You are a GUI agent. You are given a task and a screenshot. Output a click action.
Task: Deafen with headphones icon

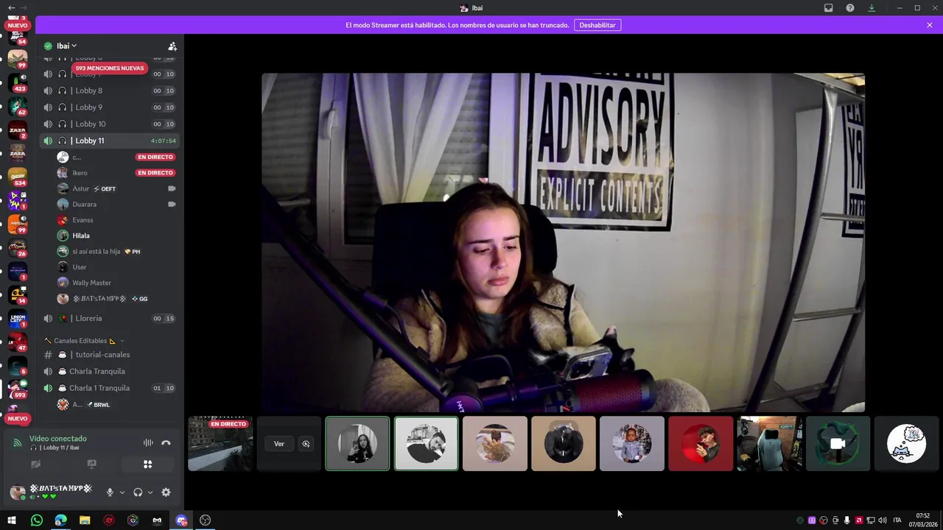click(x=138, y=492)
